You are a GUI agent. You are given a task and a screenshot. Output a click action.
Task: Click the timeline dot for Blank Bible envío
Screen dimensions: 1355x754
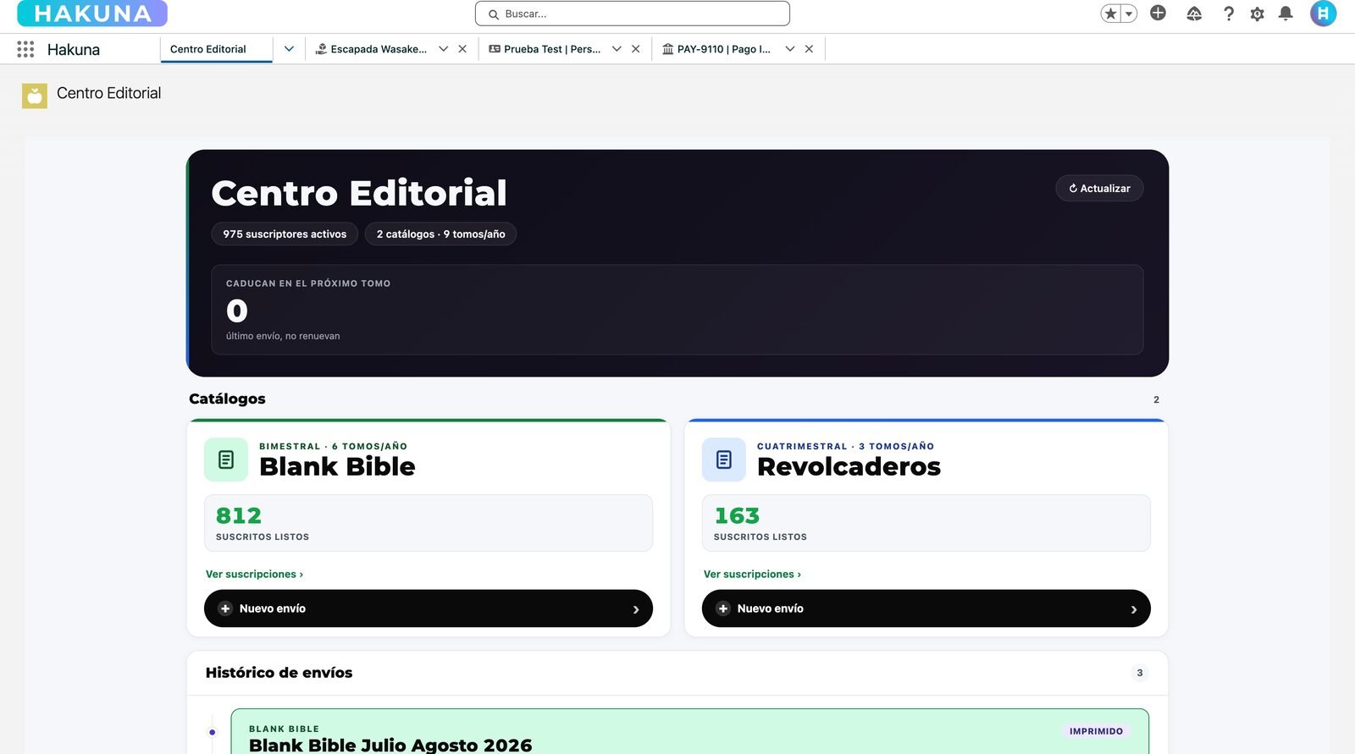(213, 732)
